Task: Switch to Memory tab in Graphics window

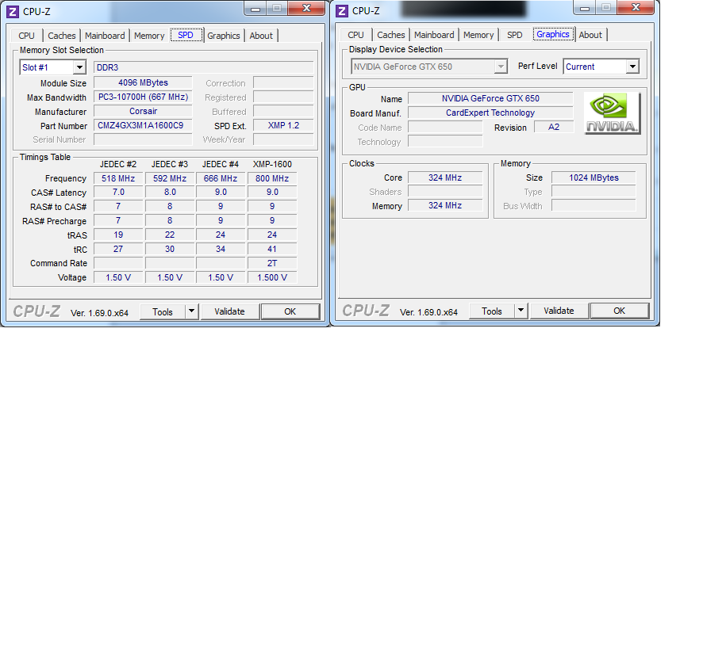Action: point(478,35)
